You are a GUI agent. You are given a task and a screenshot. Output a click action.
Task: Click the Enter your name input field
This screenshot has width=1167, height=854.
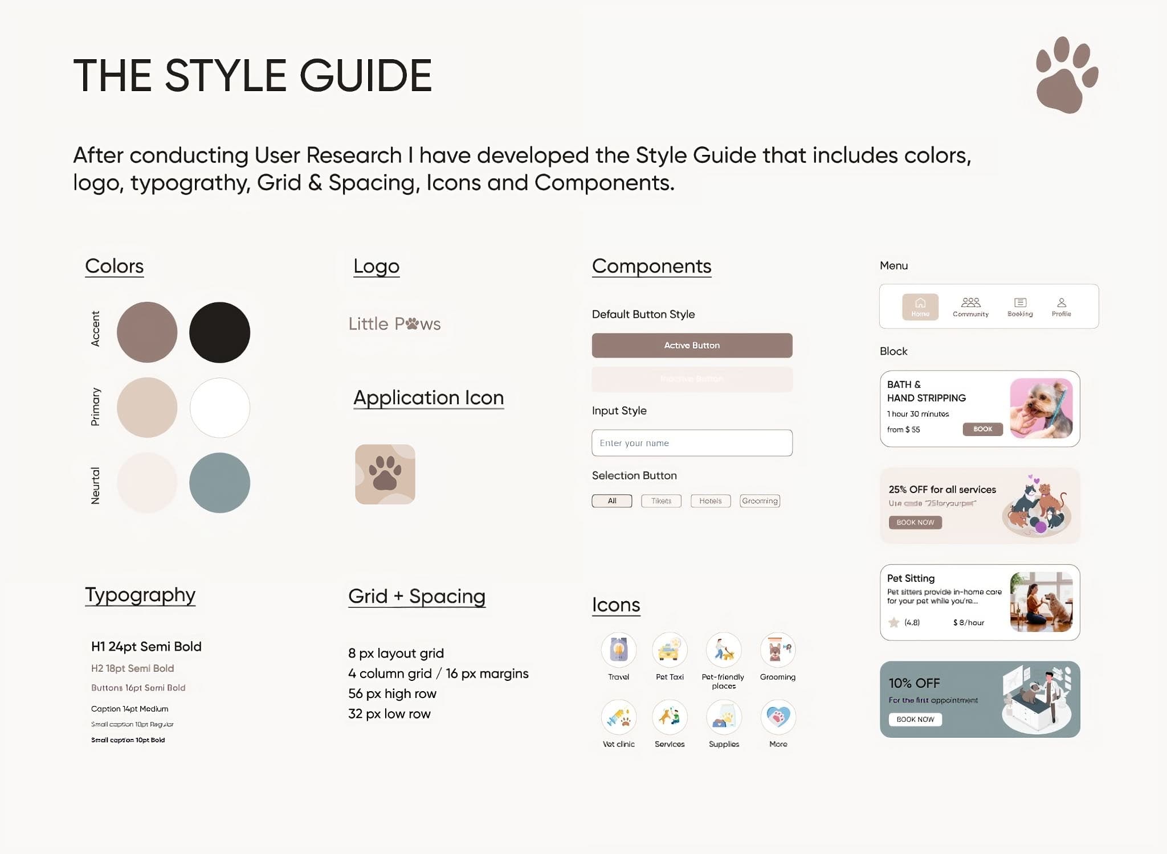pos(691,442)
